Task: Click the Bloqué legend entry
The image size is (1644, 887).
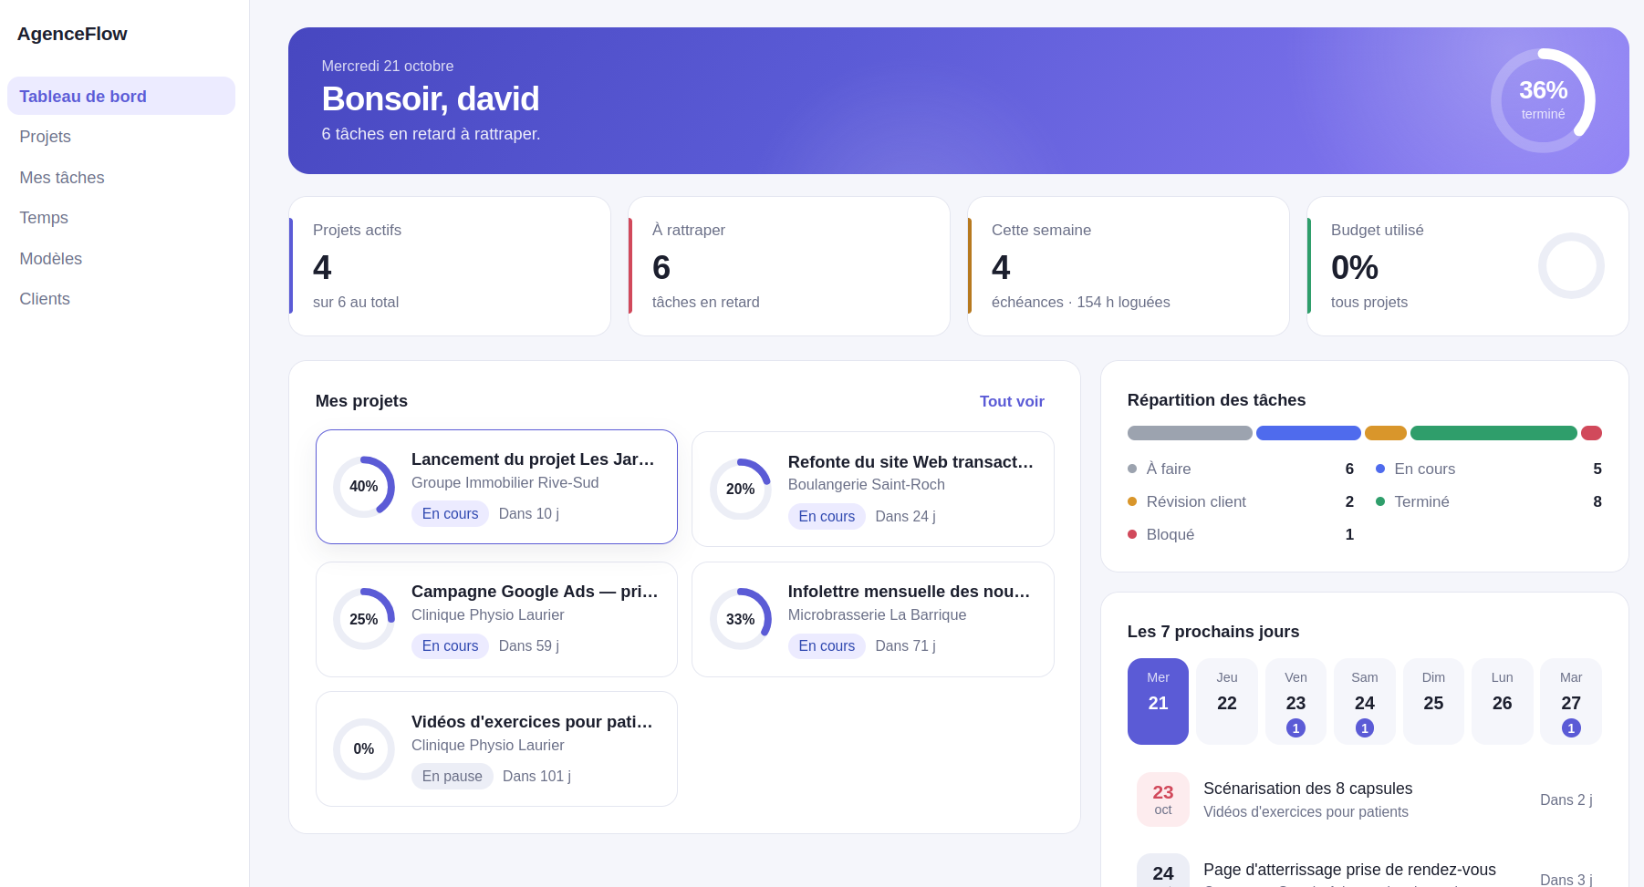Action: 1241,534
